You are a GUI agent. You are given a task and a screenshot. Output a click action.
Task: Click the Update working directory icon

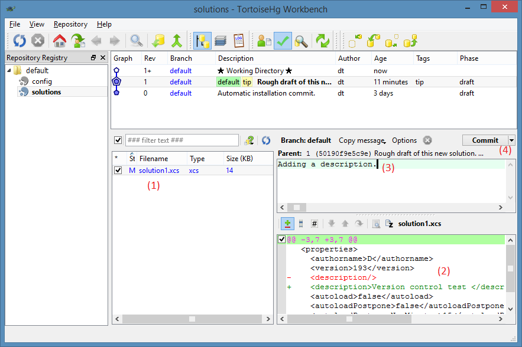pos(158,41)
